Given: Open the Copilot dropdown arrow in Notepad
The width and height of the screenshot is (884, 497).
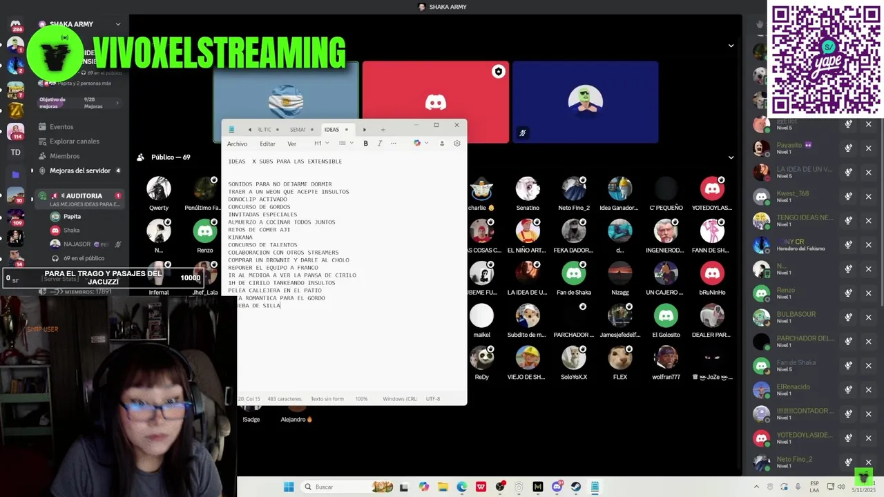Looking at the screenshot, I should (x=426, y=144).
